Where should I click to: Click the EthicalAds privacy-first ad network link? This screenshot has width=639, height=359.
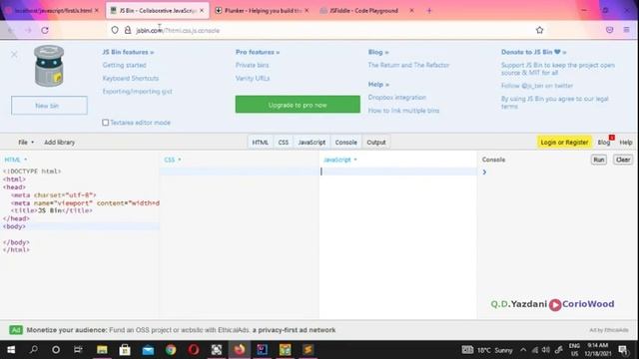pos(294,330)
